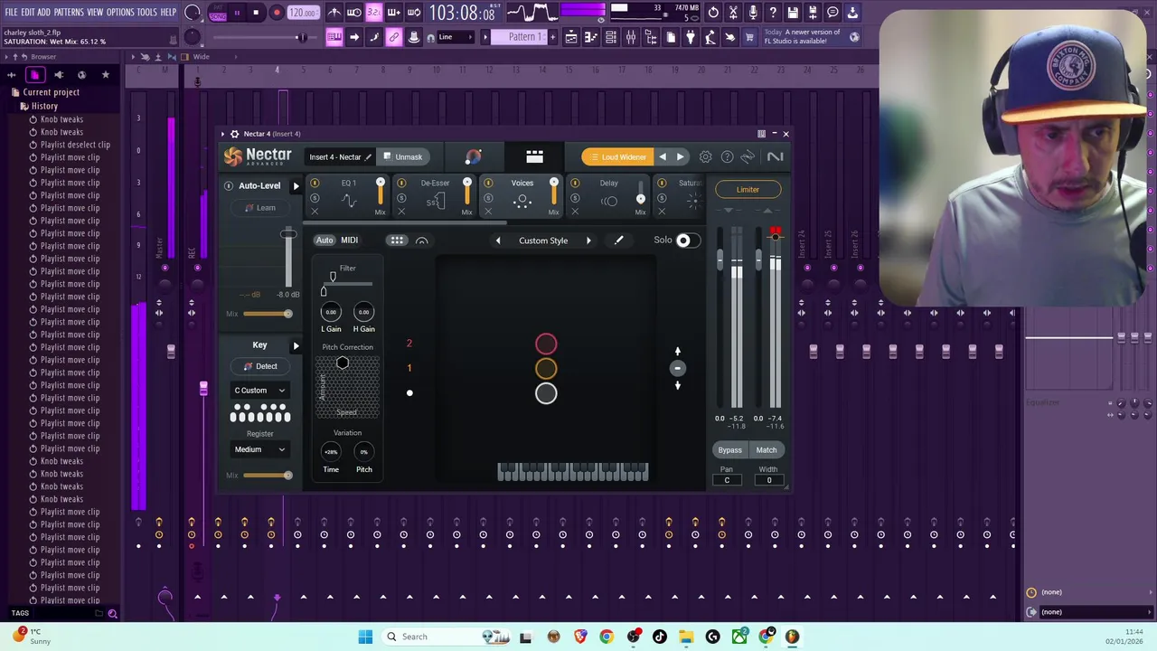The image size is (1157, 651).
Task: Open the EDIT menu
Action: [x=27, y=13]
